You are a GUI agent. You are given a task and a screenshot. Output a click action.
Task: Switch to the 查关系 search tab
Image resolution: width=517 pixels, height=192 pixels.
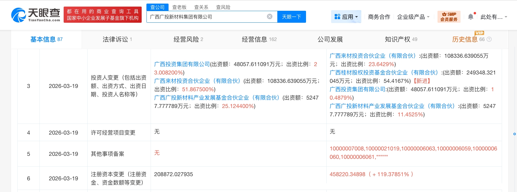pos(201,7)
